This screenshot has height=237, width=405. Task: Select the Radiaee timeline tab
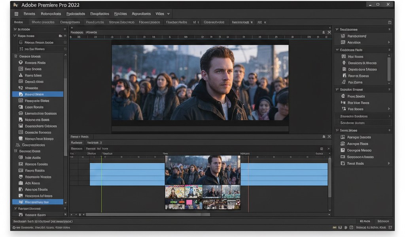pyautogui.click(x=77, y=143)
